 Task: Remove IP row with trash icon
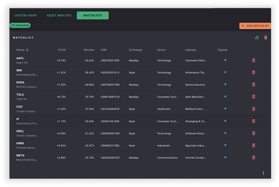click(x=254, y=121)
